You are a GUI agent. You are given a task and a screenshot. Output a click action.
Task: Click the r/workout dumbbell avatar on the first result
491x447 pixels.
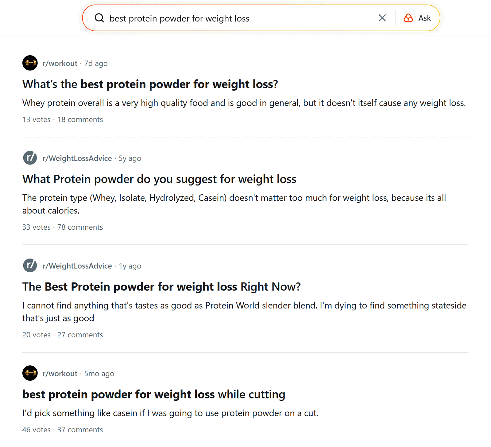coord(30,63)
